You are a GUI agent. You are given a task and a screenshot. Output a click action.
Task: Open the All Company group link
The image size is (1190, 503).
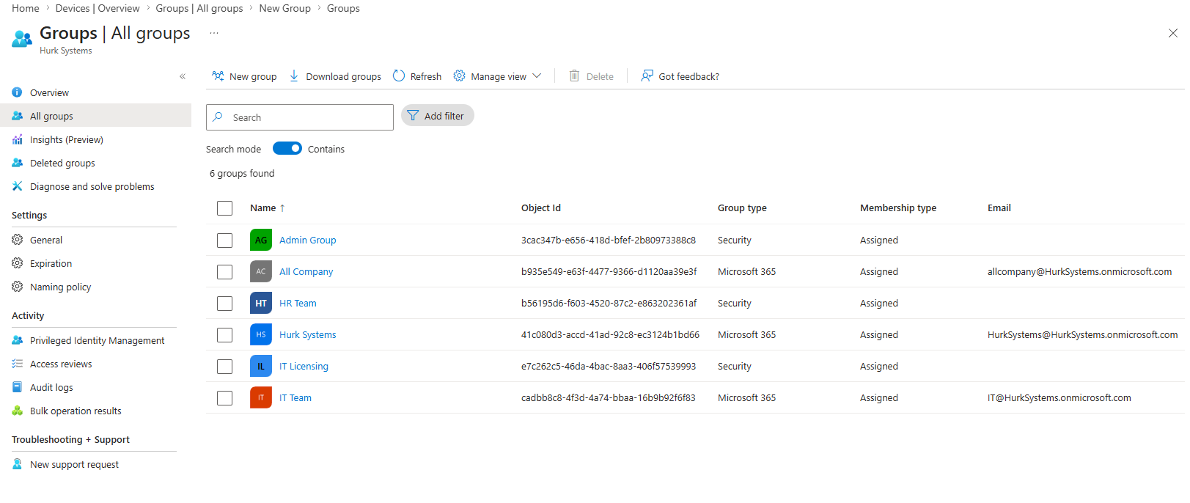[306, 271]
